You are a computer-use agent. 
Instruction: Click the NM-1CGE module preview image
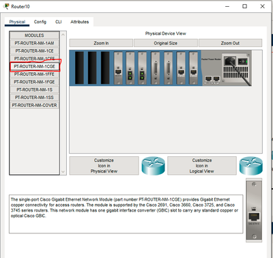pos(254,210)
